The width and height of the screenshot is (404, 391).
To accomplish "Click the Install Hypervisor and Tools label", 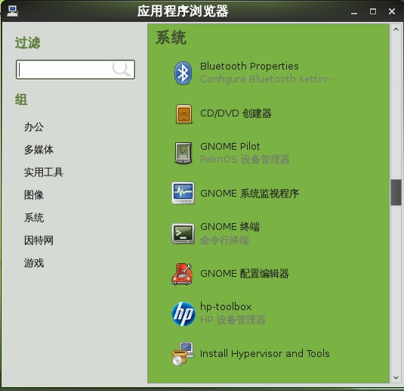I will (x=265, y=354).
